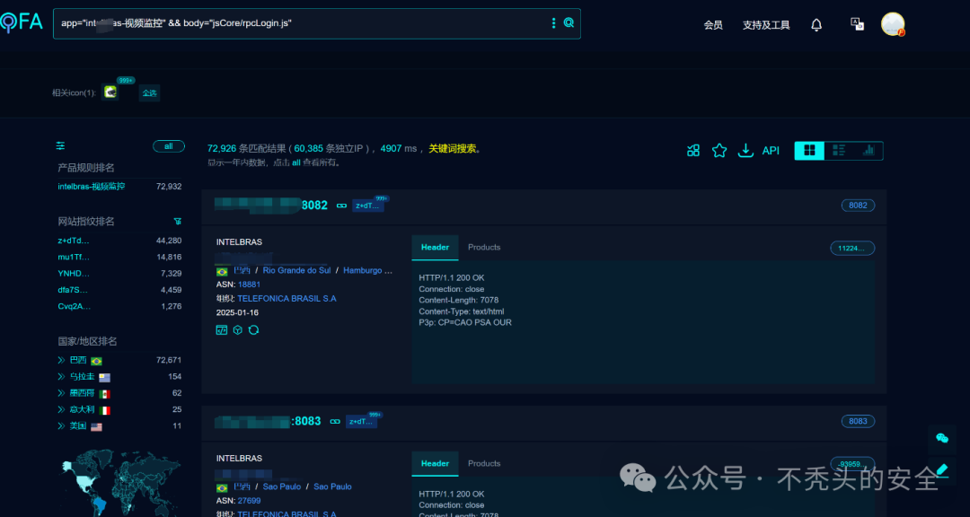Switch to card grid view
Viewport: 970px width, 517px height.
[809, 150]
